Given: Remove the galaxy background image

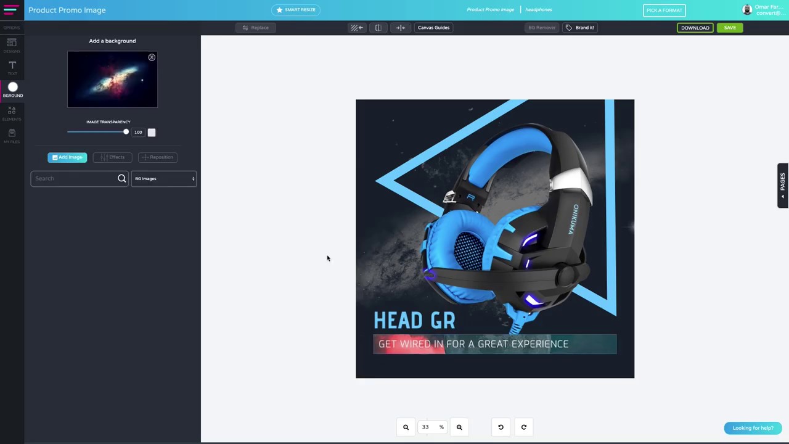Looking at the screenshot, I should 152,57.
